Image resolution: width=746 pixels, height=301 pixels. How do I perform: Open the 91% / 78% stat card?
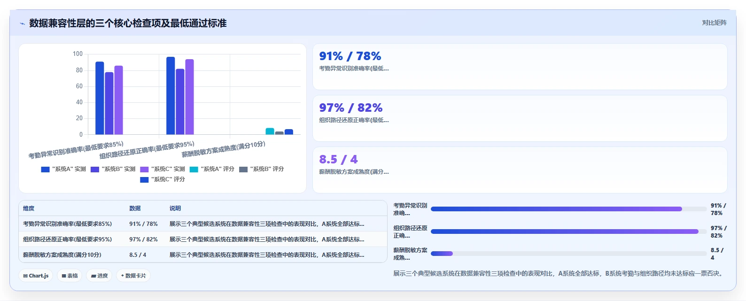click(x=520, y=67)
